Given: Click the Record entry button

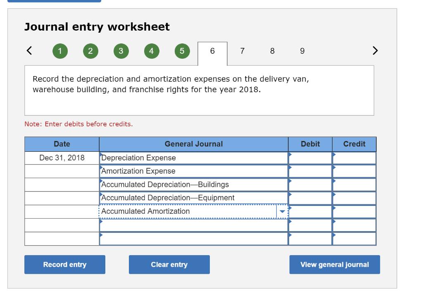Looking at the screenshot, I should [x=65, y=265].
